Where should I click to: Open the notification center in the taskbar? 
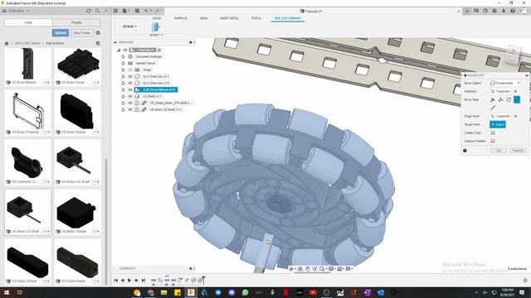522,292
